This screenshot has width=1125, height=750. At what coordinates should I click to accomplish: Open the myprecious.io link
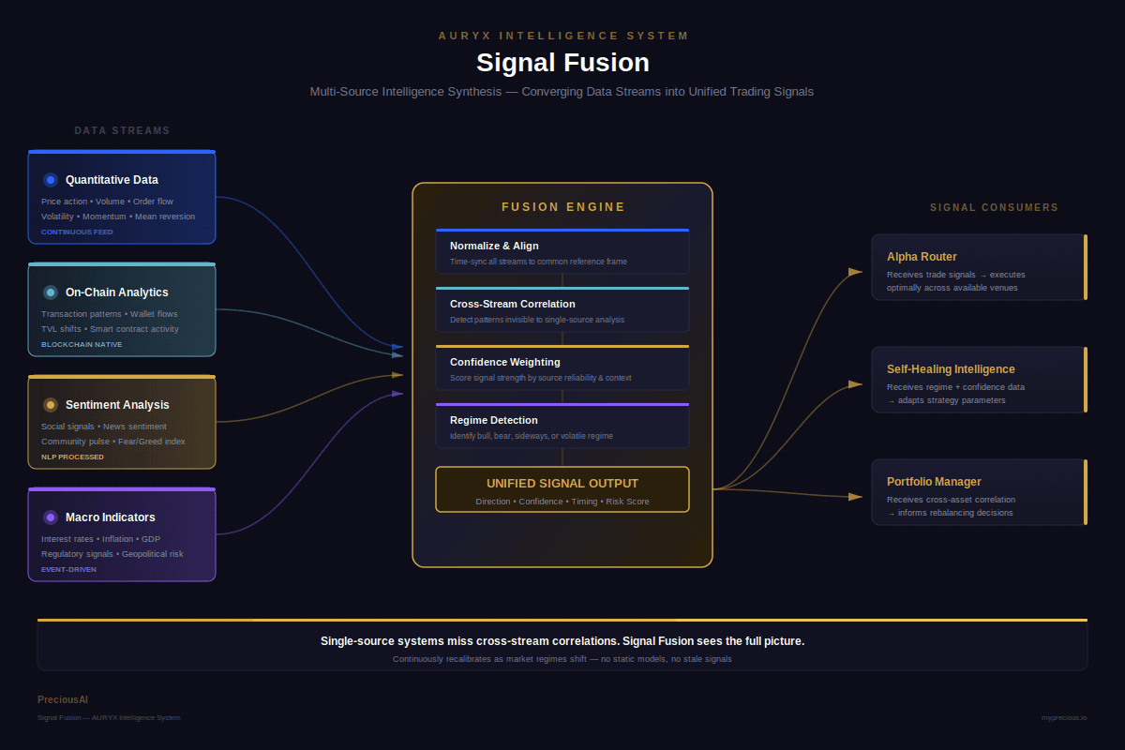pos(1065,717)
